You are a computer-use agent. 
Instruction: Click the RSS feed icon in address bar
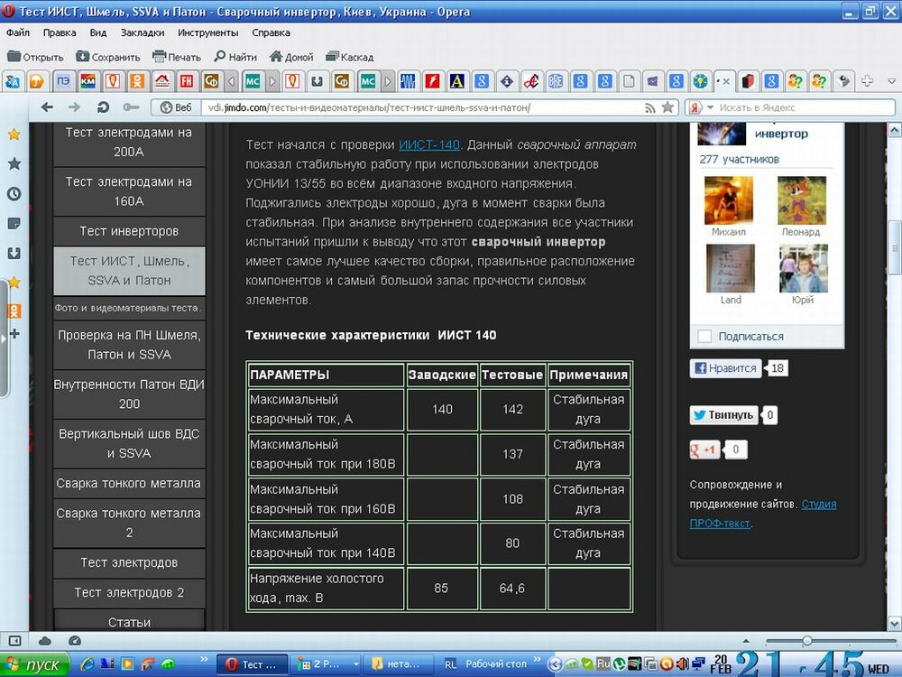click(649, 107)
